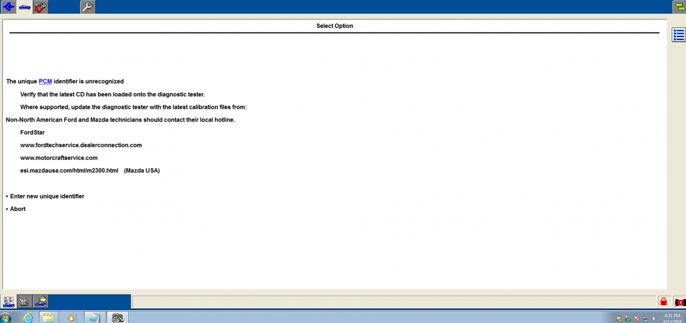Click 'www.motorcraftservice.com' text

point(59,158)
